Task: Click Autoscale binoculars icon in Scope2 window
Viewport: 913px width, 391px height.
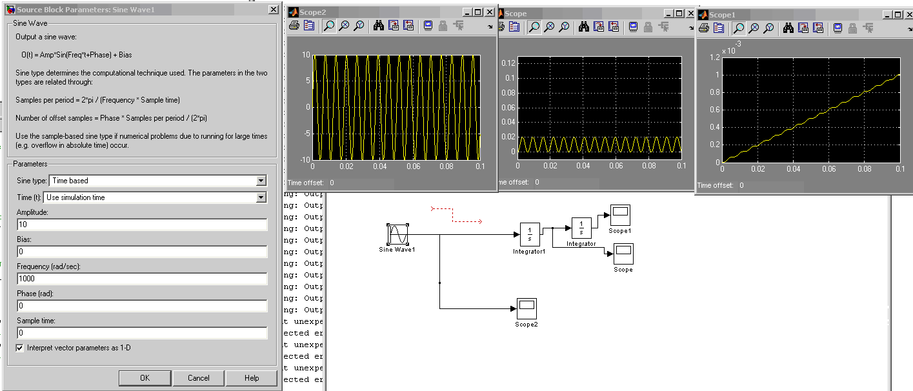Action: tap(377, 26)
